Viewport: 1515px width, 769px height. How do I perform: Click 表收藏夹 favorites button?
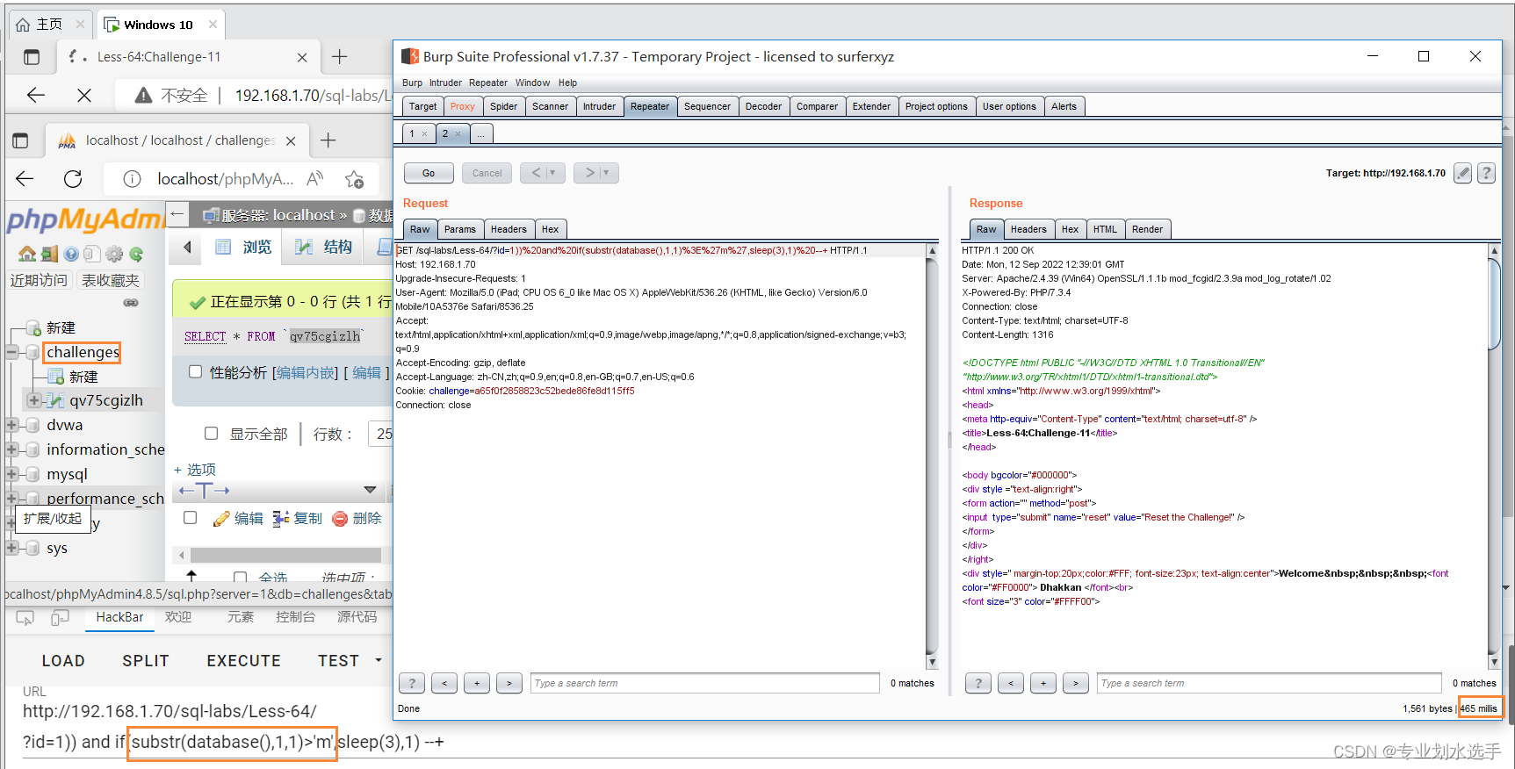[x=111, y=280]
